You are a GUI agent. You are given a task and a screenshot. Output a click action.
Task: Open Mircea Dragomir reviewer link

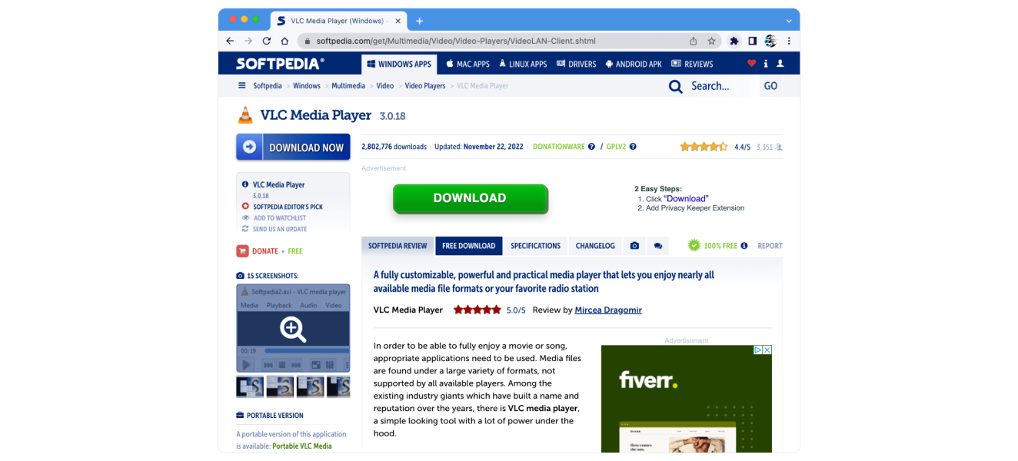coord(608,310)
